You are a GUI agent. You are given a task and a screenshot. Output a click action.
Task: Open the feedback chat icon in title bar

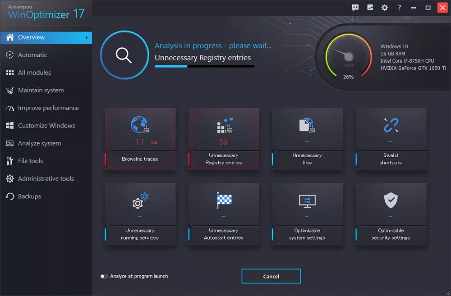tap(355, 8)
